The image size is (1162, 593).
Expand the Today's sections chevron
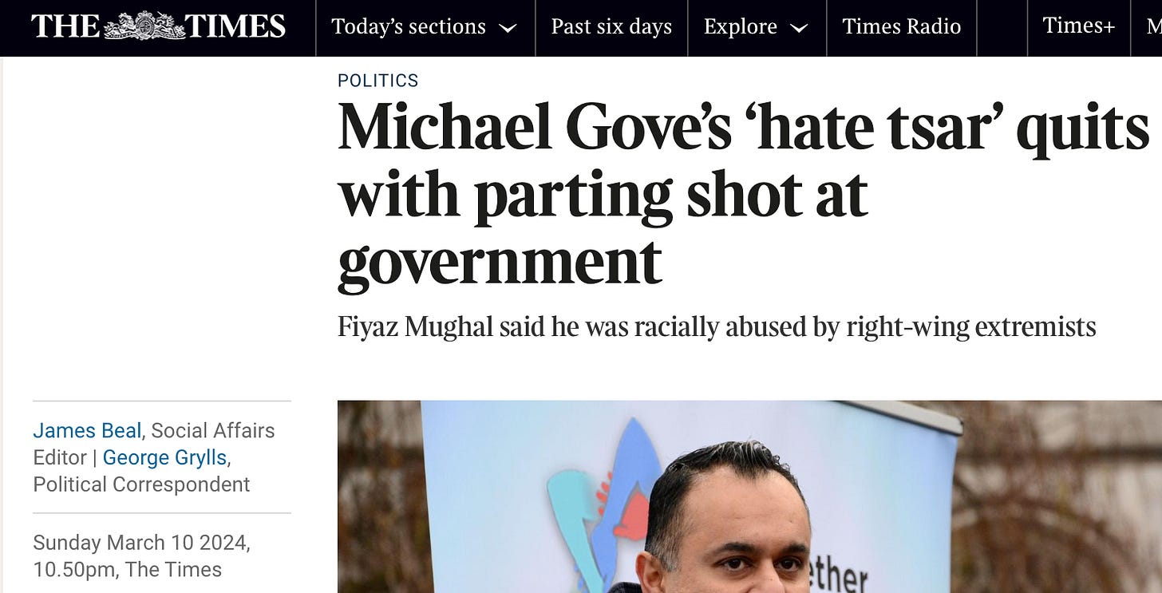tap(508, 28)
